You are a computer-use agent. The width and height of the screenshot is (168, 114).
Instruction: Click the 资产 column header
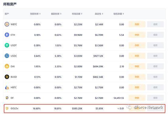pos(7,14)
